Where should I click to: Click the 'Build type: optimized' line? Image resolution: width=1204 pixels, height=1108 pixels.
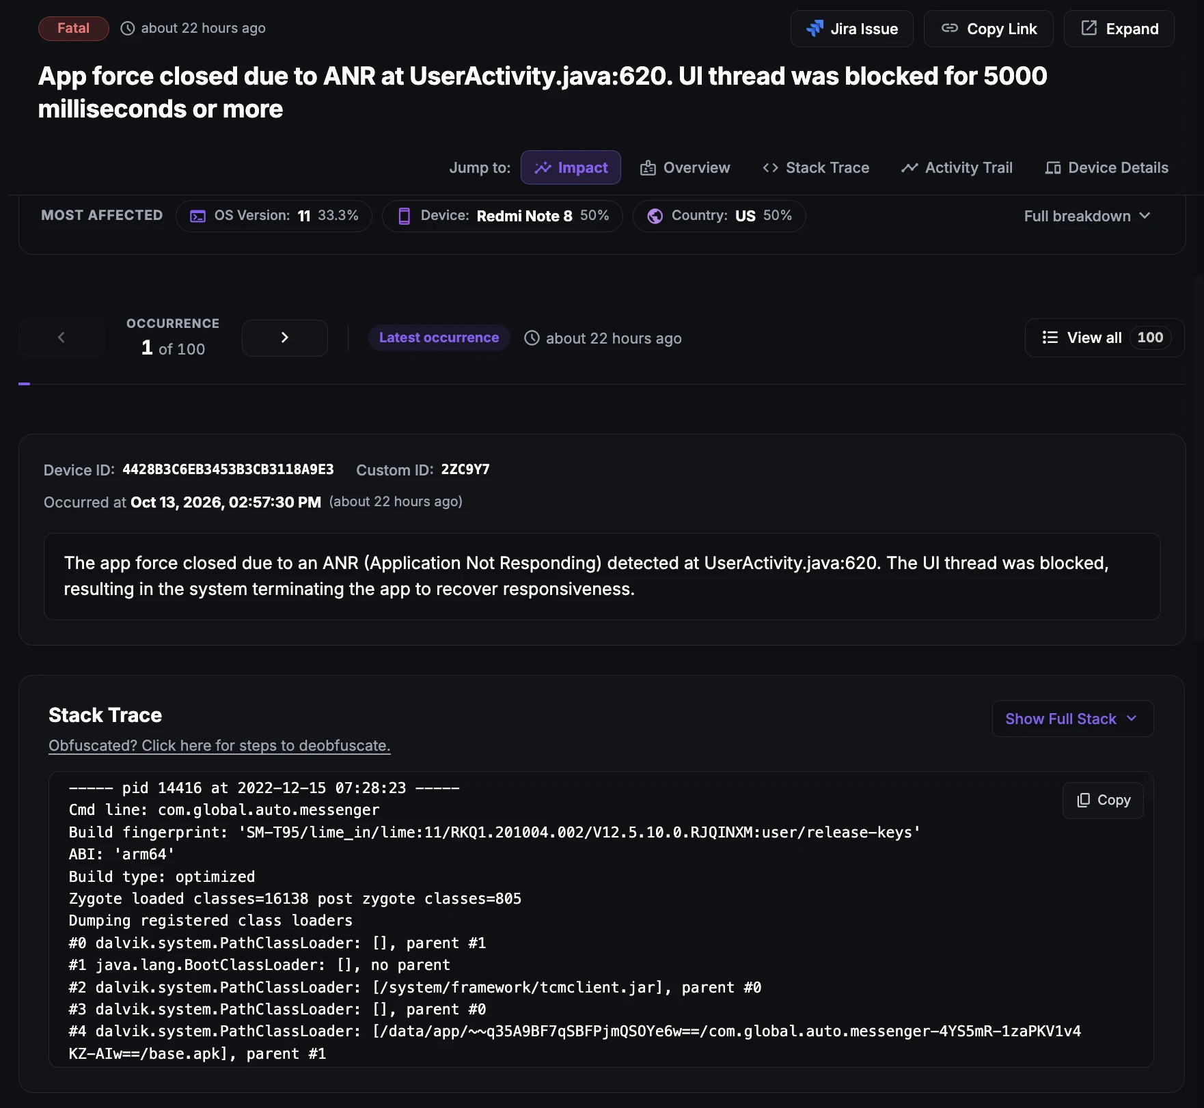162,876
